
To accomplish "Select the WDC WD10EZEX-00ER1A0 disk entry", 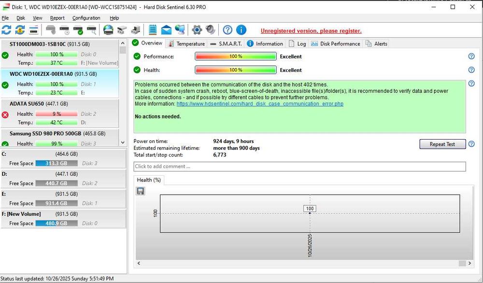I will pyautogui.click(x=60, y=83).
